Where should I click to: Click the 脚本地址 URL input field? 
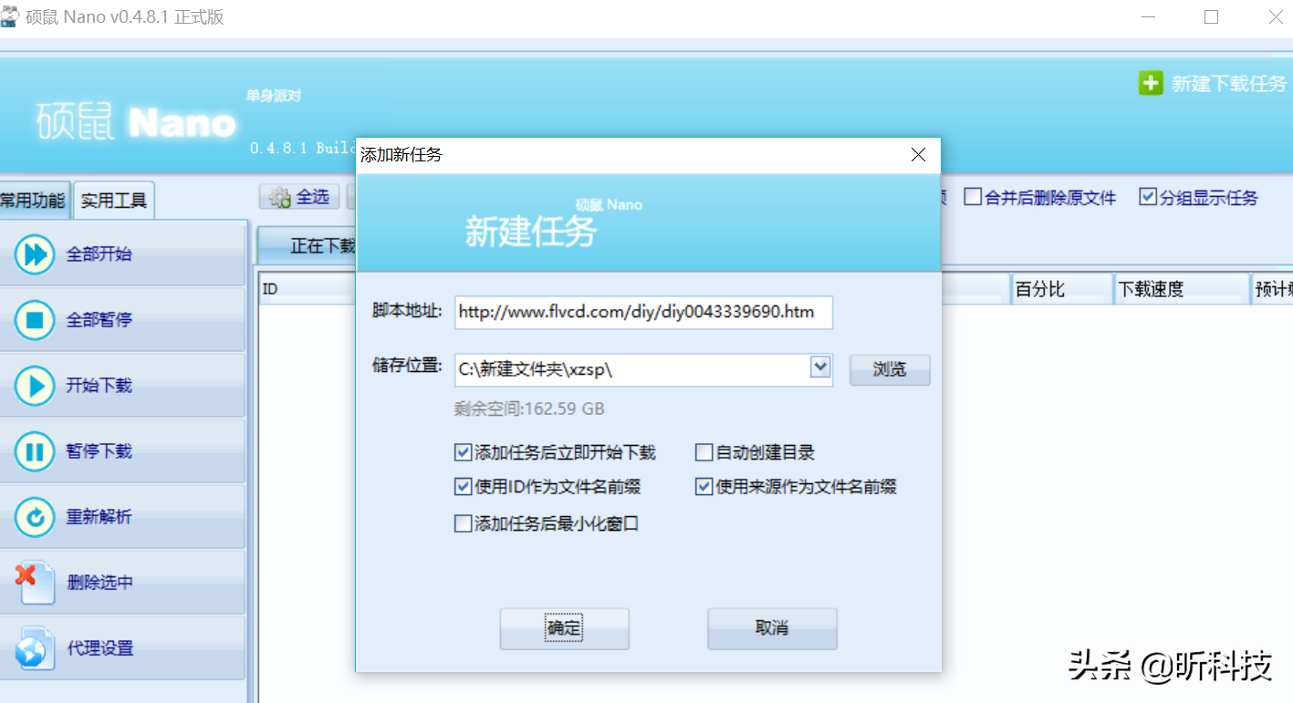(643, 312)
